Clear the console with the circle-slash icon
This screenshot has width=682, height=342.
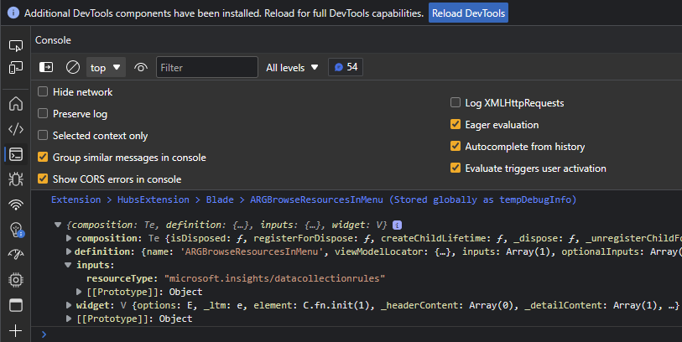coord(73,67)
